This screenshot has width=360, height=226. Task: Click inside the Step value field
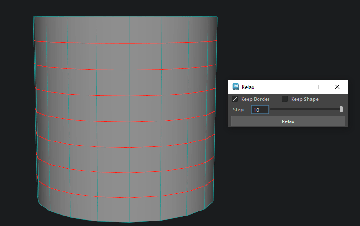pos(259,110)
